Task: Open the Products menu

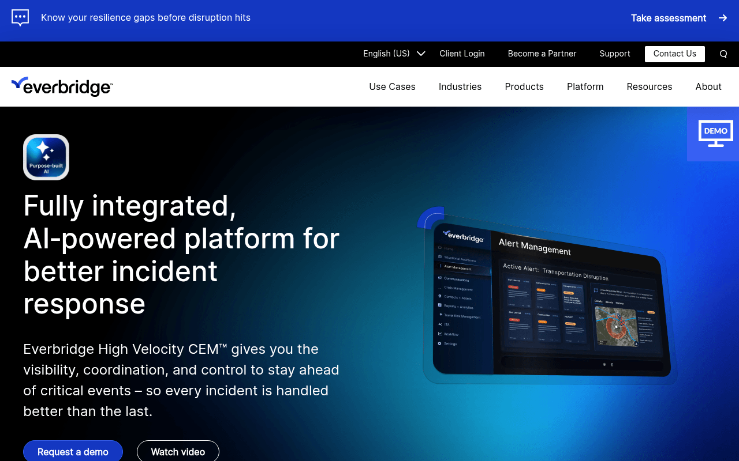Action: point(524,86)
